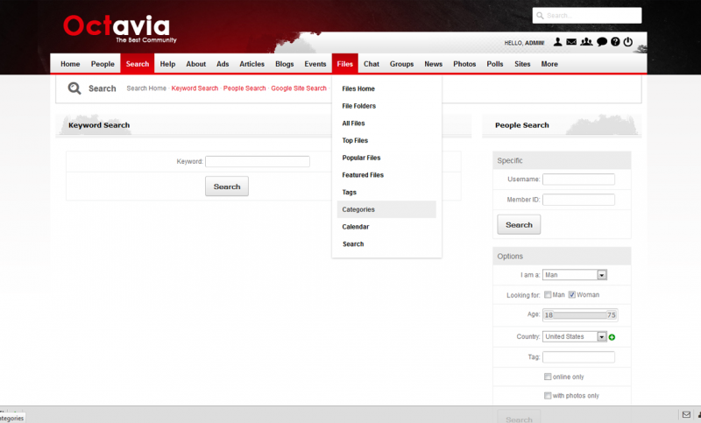Open About in navigation bar
Screen dimensions: 701x423
(x=195, y=64)
